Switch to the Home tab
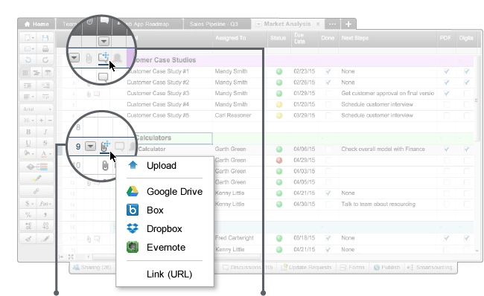 pos(36,24)
